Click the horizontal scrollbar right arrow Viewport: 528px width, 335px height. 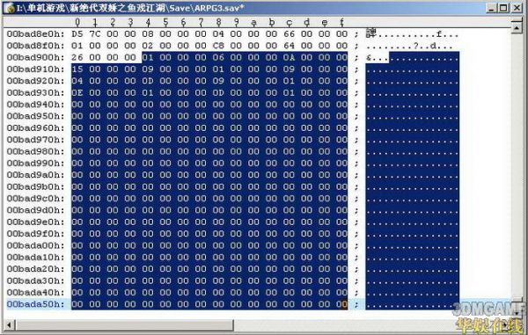[x=506, y=325]
